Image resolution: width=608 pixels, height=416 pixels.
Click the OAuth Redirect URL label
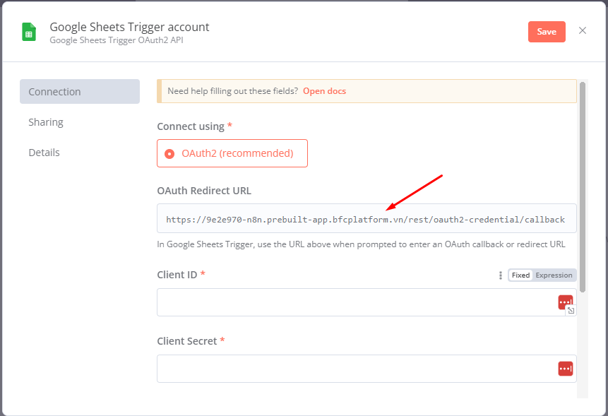pos(204,191)
